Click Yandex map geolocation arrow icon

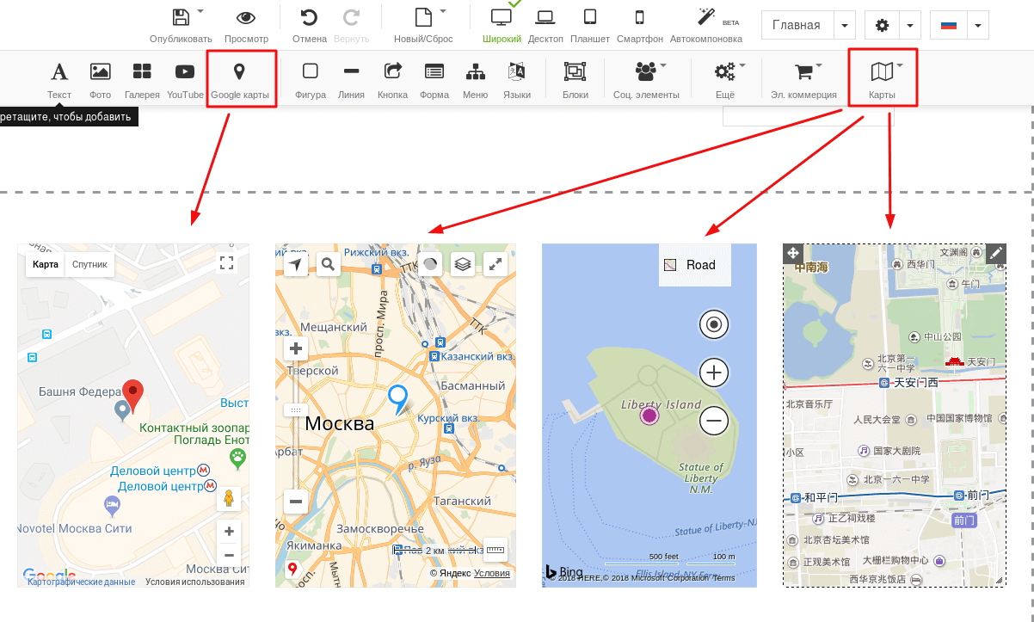(x=296, y=264)
